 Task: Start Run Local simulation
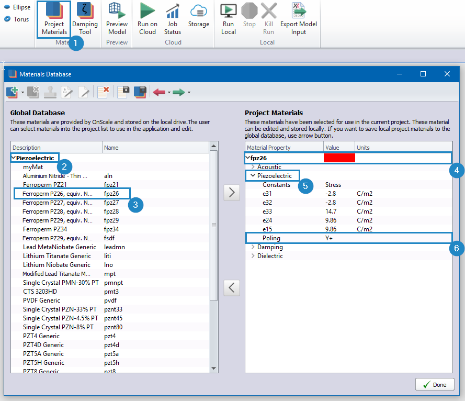coord(229,19)
